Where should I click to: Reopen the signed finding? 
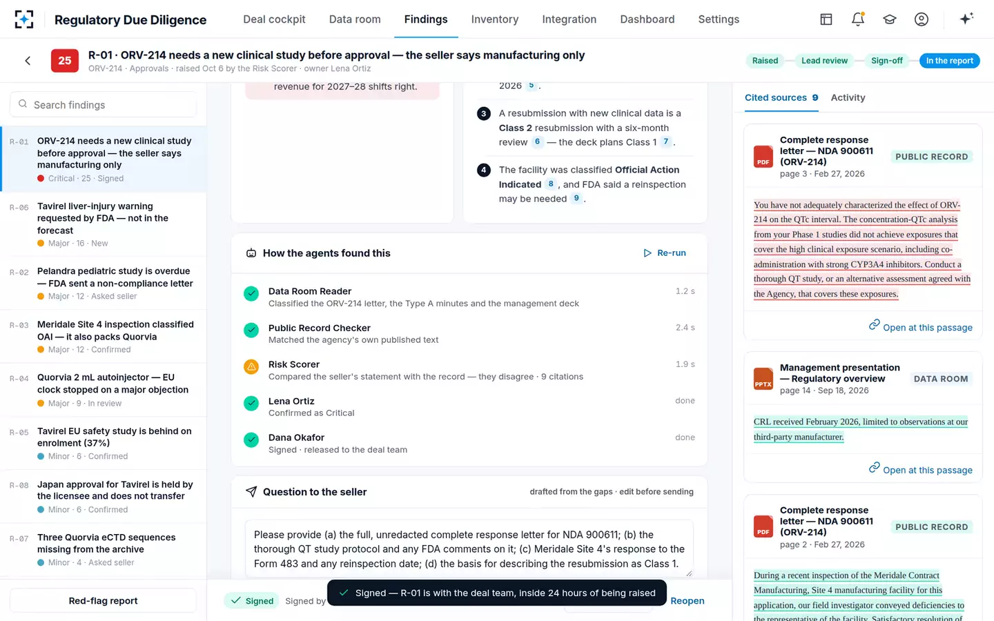[688, 601]
